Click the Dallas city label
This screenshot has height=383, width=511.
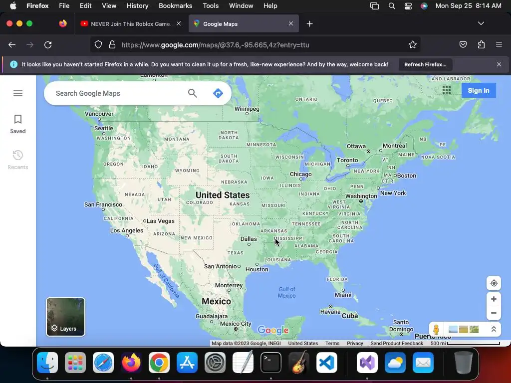[249, 239]
